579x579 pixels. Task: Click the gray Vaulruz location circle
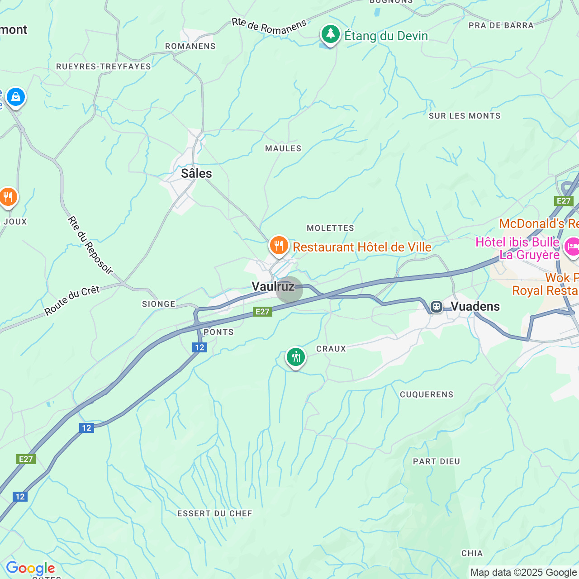click(x=289, y=289)
